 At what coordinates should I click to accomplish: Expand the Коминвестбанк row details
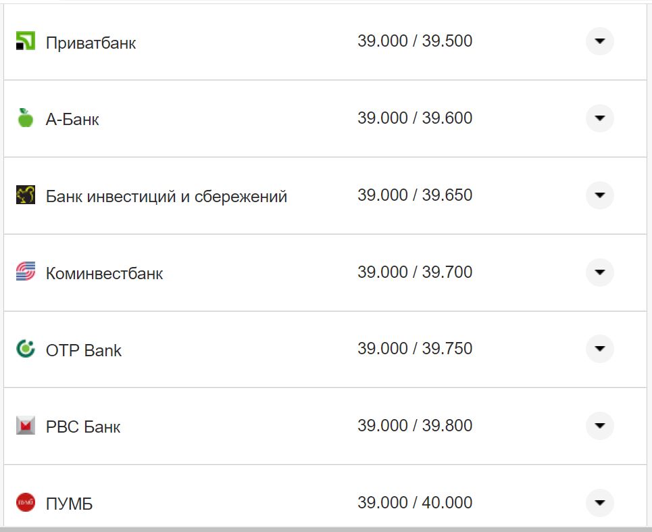[599, 272]
